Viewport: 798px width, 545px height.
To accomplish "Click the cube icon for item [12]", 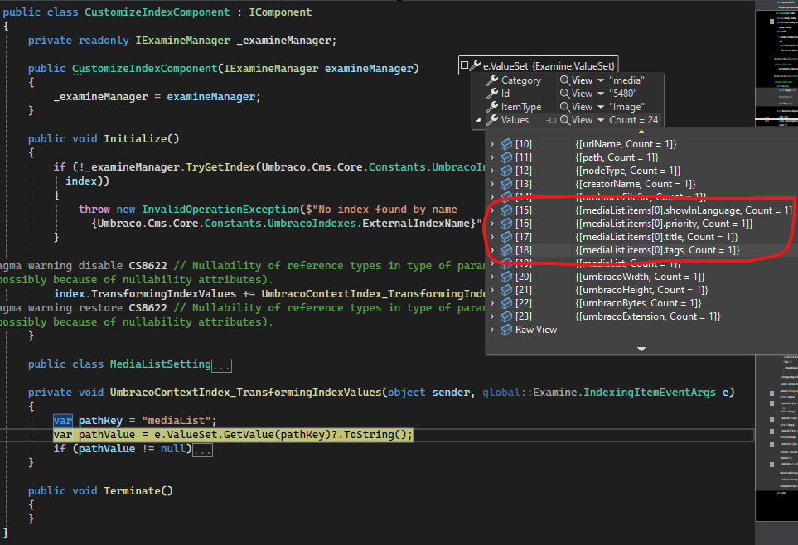I will pos(505,171).
